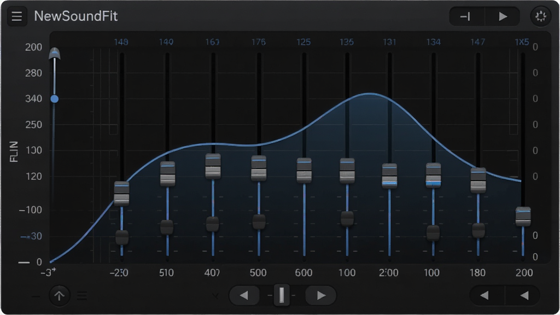Image resolution: width=560 pixels, height=315 pixels.
Task: Click the 180 frequency label
Action: (x=477, y=273)
